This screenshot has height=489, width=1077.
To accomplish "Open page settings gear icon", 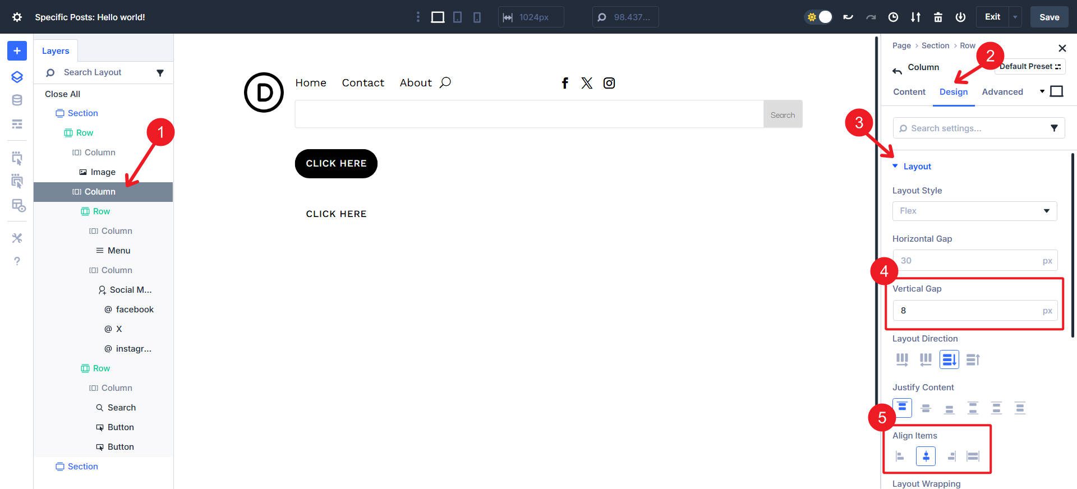I will coord(17,17).
